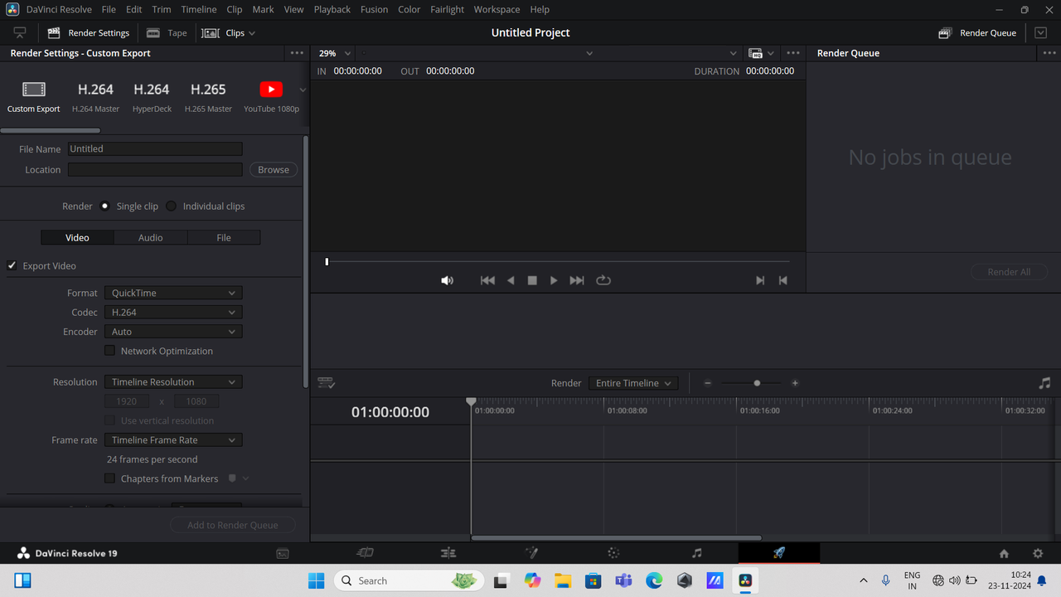Jump to last frame in viewer
Viewport: 1061px width, 597px height.
577,280
